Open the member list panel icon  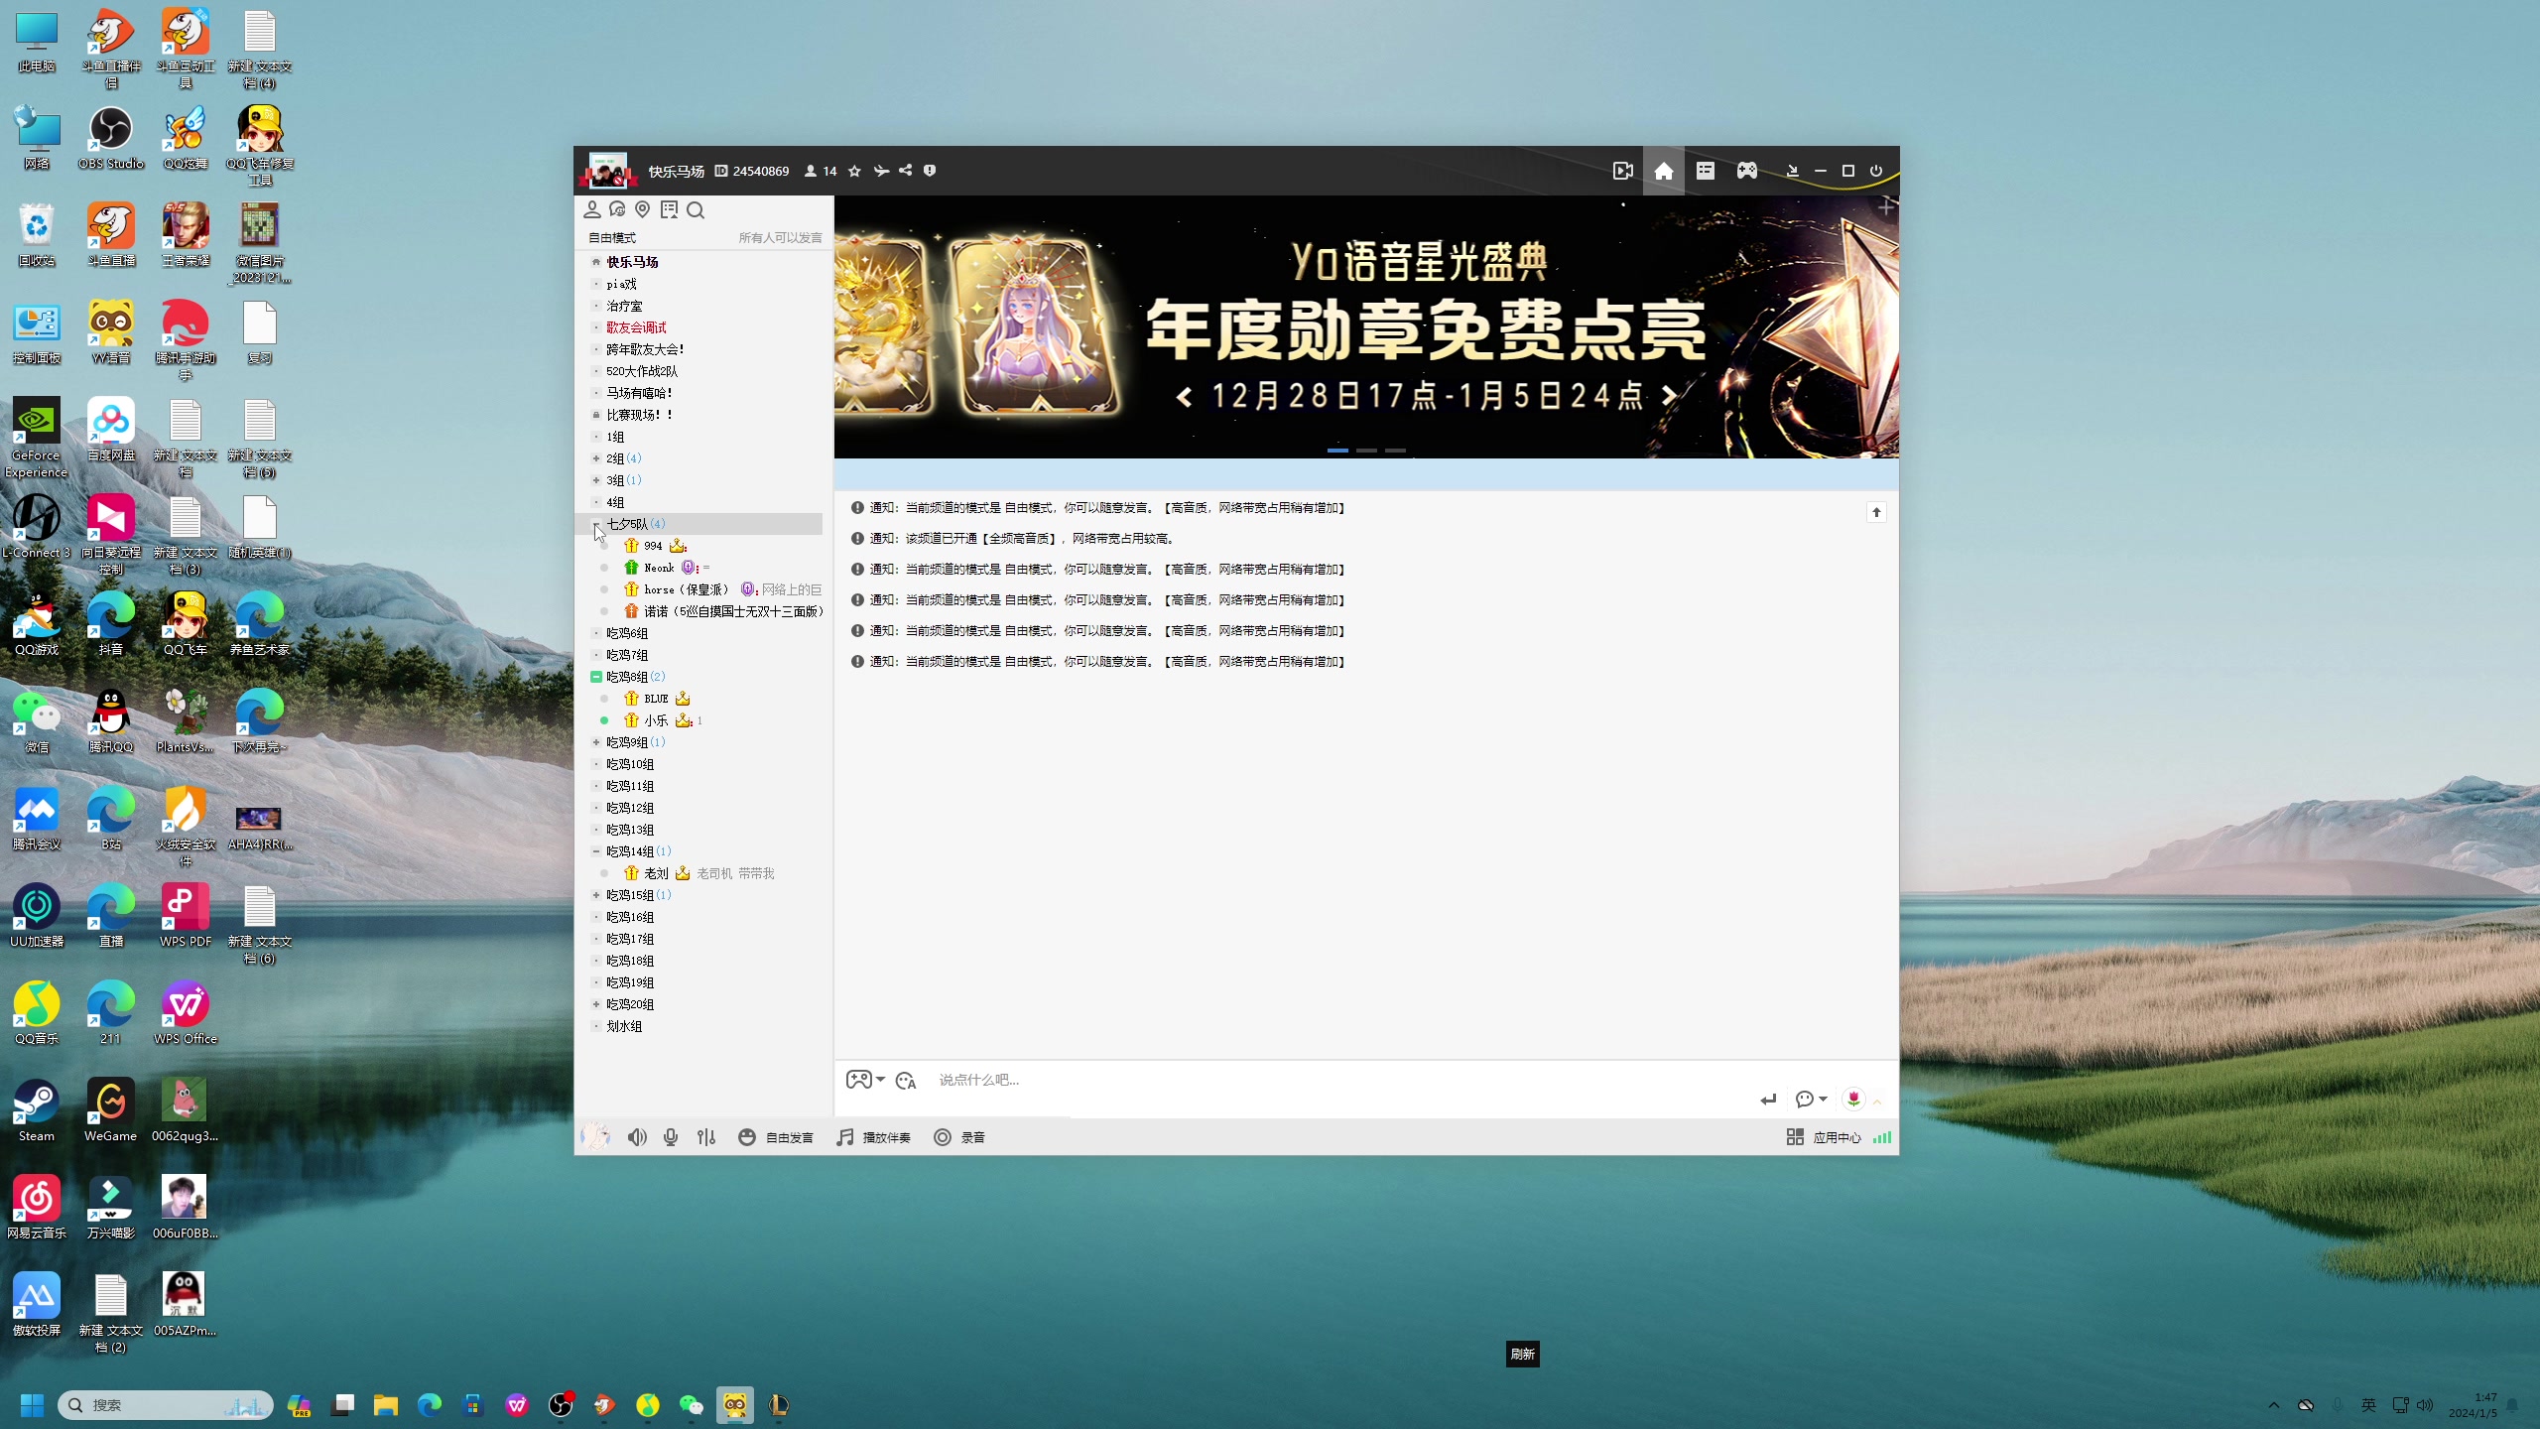(x=591, y=209)
